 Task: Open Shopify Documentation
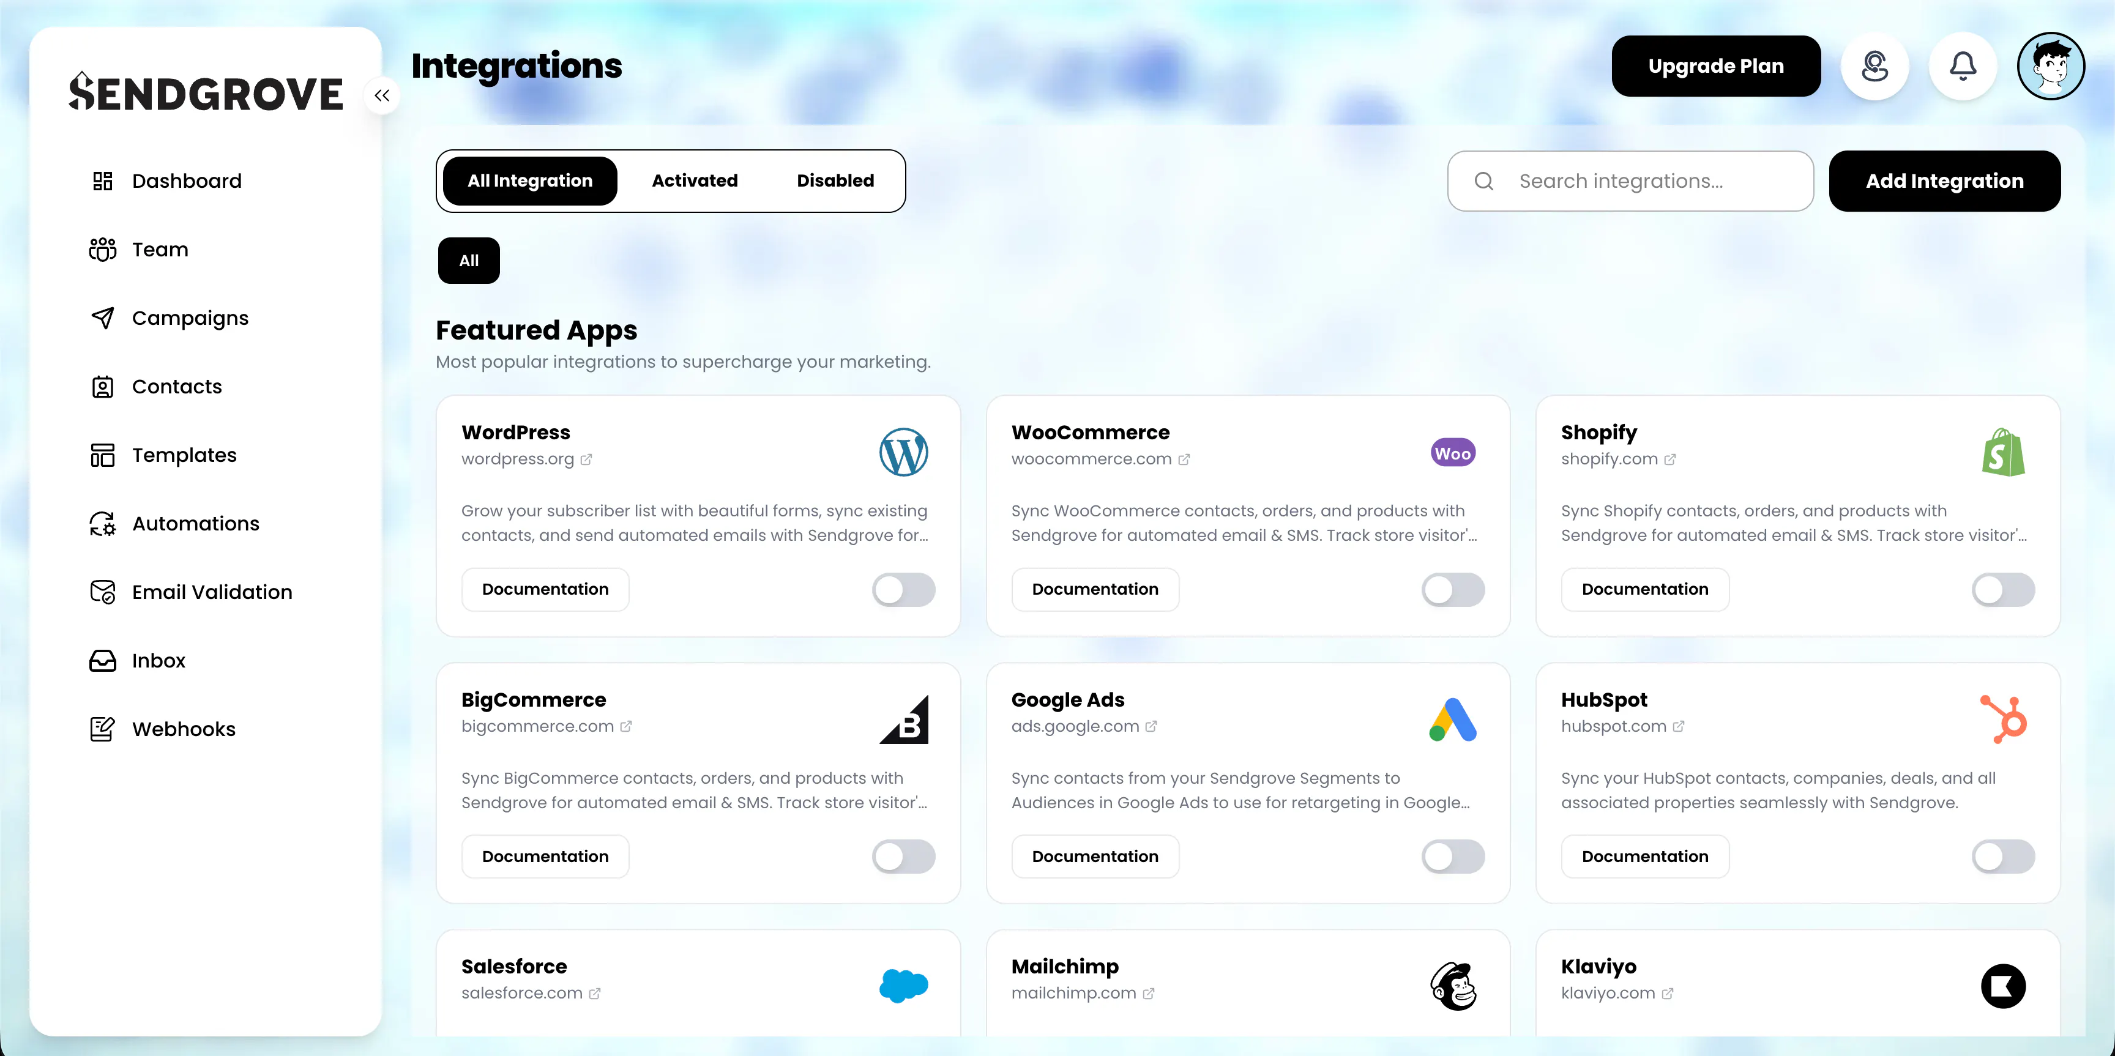tap(1646, 589)
